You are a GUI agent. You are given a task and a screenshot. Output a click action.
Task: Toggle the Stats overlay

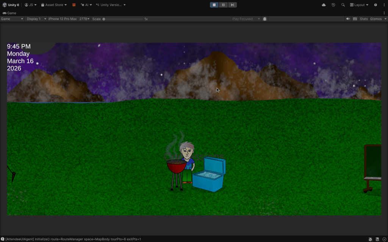pos(364,19)
